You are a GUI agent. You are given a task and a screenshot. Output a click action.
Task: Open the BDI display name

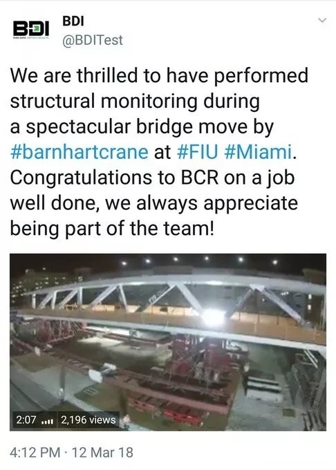click(x=73, y=21)
